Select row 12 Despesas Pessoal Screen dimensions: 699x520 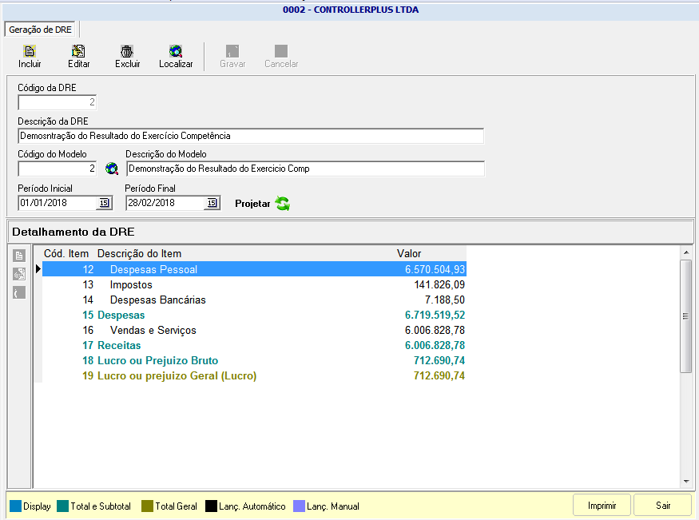pos(254,269)
